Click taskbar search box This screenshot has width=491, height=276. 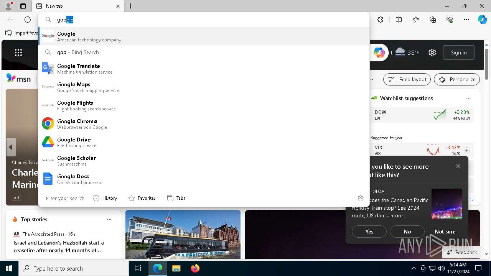click(x=74, y=268)
